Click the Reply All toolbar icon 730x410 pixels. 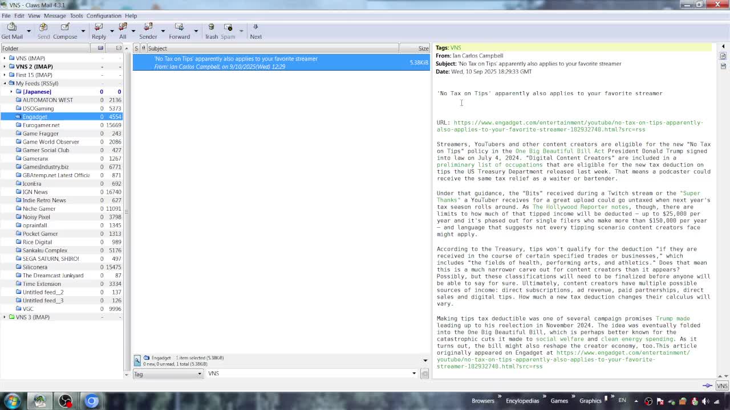[123, 31]
